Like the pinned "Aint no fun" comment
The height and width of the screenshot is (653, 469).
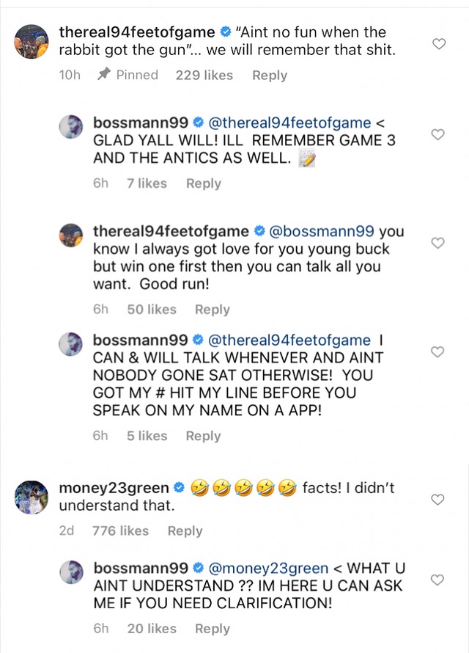click(439, 44)
